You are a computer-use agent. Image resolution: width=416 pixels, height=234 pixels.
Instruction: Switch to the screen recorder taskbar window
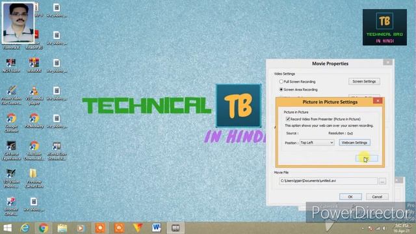pos(175,228)
